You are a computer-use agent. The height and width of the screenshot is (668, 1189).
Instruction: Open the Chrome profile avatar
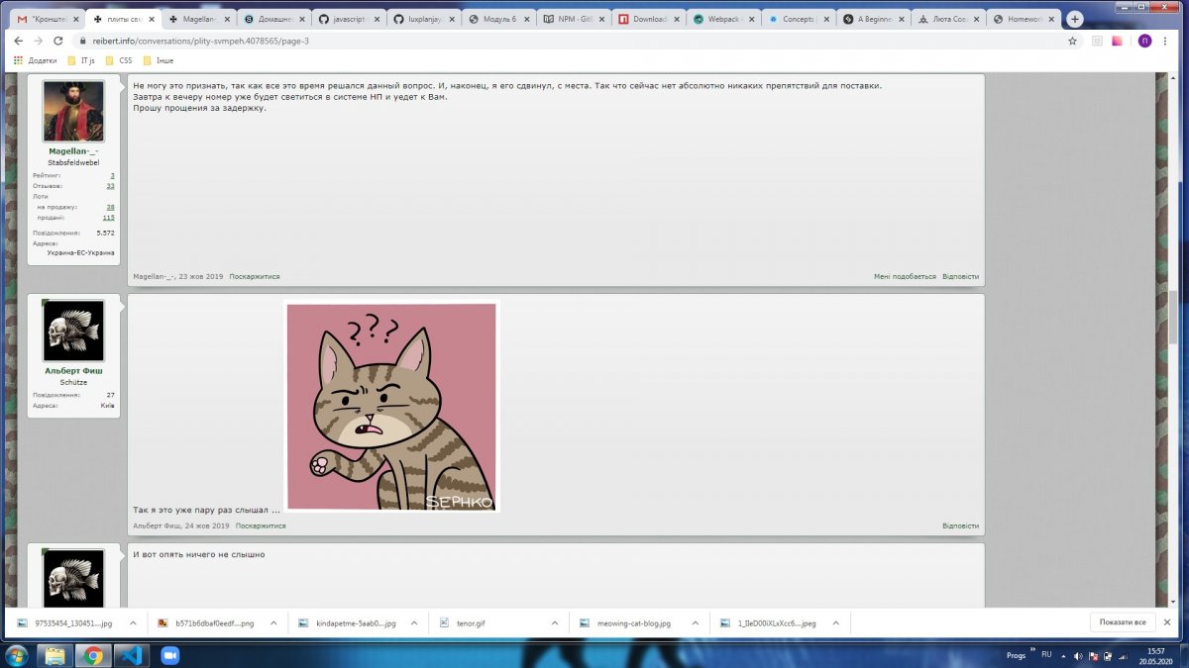pyautogui.click(x=1144, y=41)
